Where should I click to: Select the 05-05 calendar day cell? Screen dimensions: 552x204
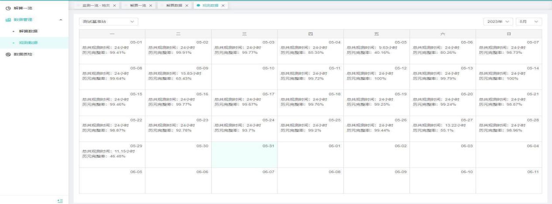[376, 51]
